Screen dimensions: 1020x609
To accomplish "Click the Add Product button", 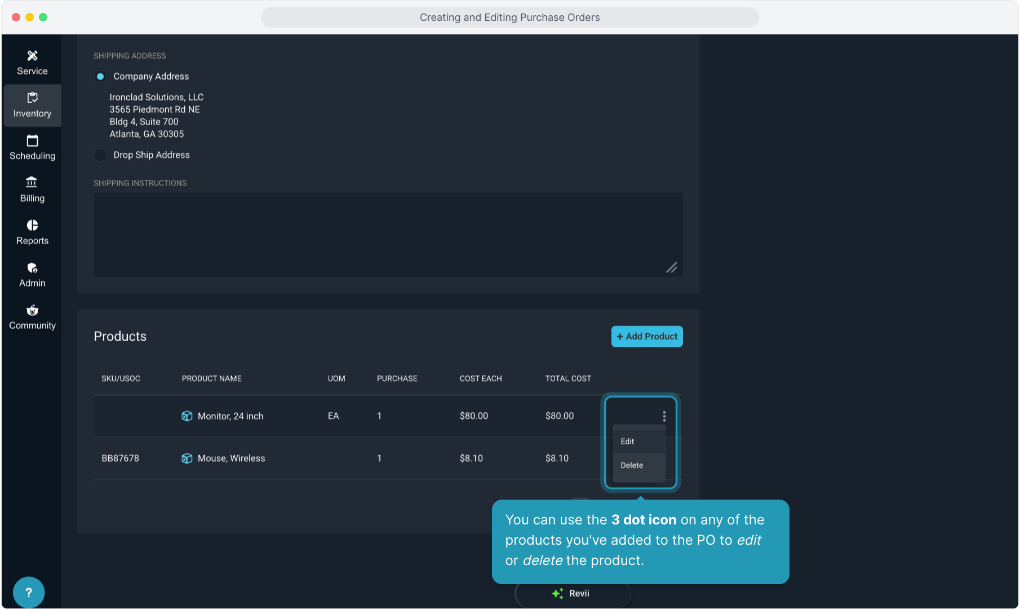I will [x=647, y=337].
